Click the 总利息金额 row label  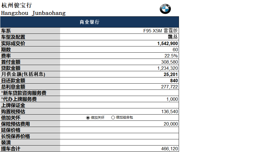[x=13, y=87]
